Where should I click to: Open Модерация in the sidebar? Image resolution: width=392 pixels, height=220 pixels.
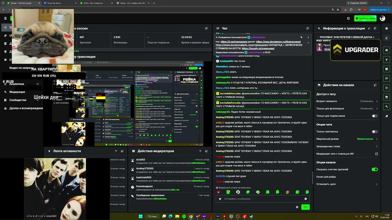pos(17,92)
